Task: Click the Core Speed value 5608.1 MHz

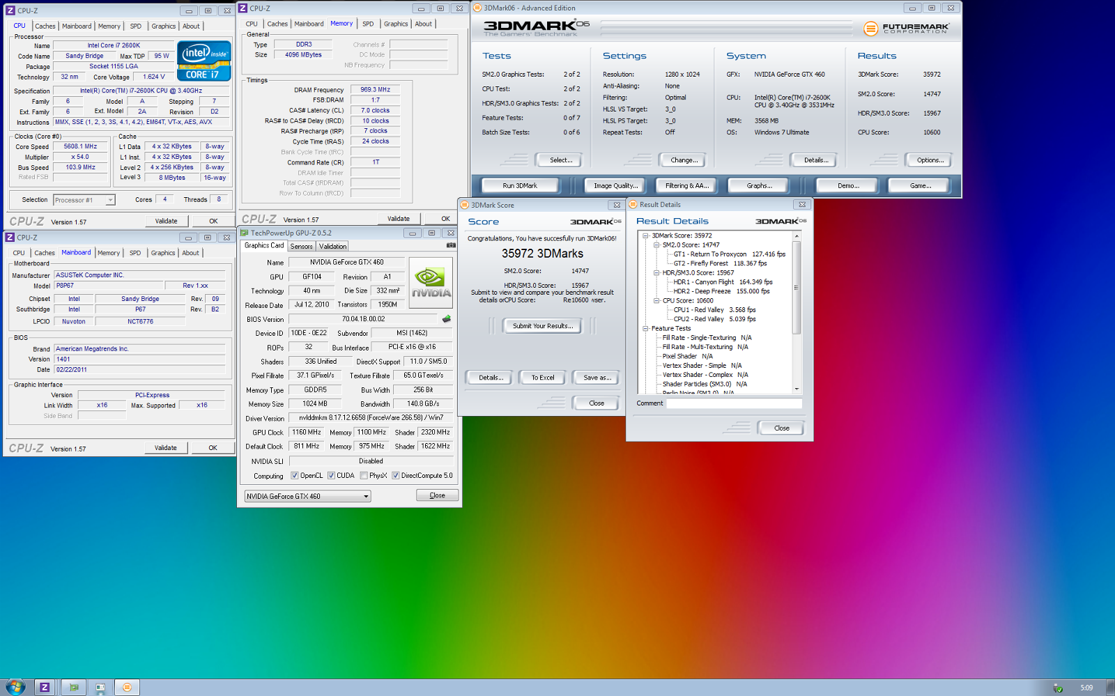Action: pyautogui.click(x=81, y=146)
